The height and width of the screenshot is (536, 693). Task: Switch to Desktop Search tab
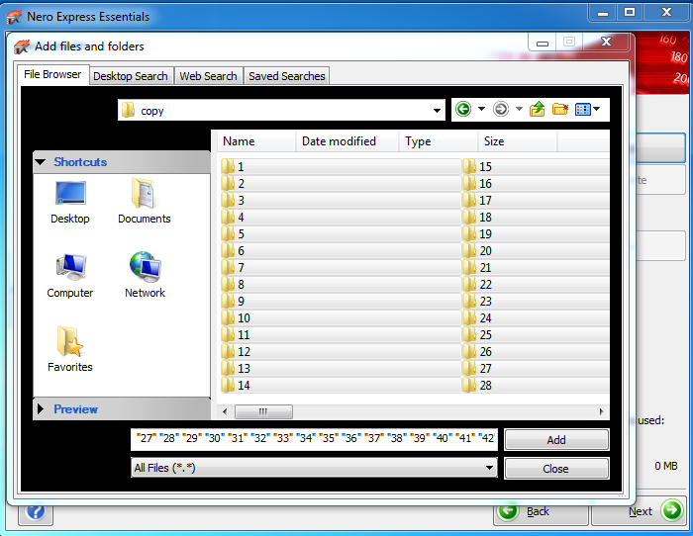tap(131, 76)
